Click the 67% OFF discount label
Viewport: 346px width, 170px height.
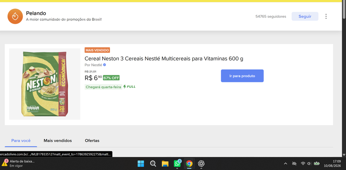111,78
